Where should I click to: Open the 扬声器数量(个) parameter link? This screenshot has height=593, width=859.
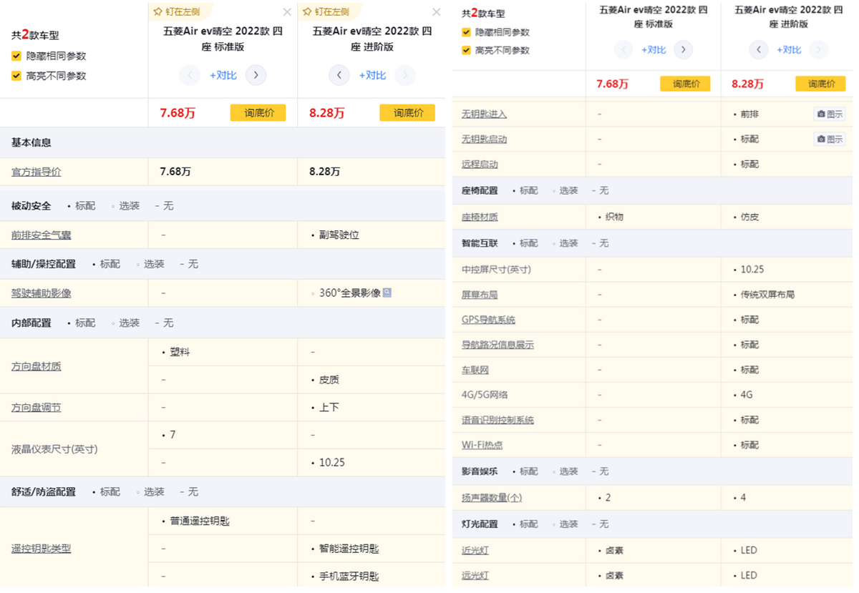point(492,497)
